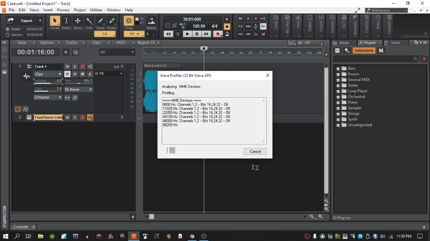The width and height of the screenshot is (430, 241).
Task: Open the Region FX menu
Action: coord(148,43)
